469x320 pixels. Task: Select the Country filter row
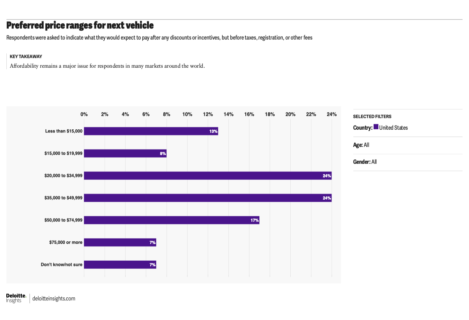(x=380, y=128)
